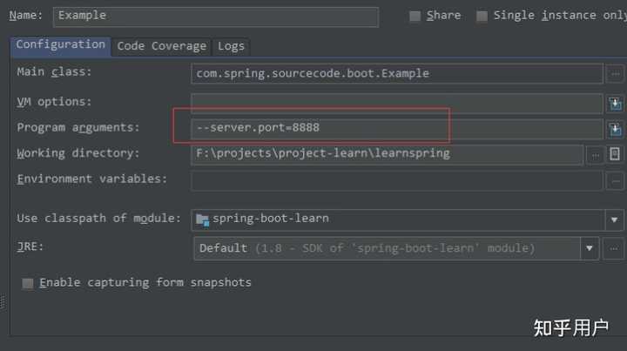The width and height of the screenshot is (627, 351).
Task: Expand the Program arguments field editor
Action: (615, 129)
